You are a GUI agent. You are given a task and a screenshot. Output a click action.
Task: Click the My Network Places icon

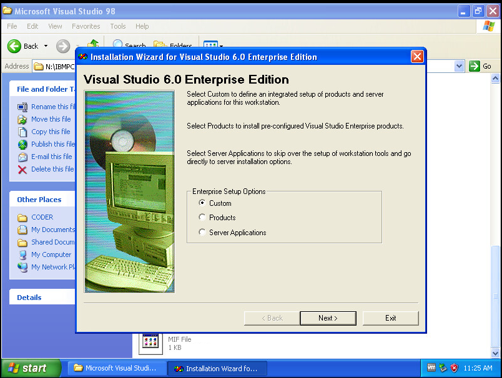[22, 268]
